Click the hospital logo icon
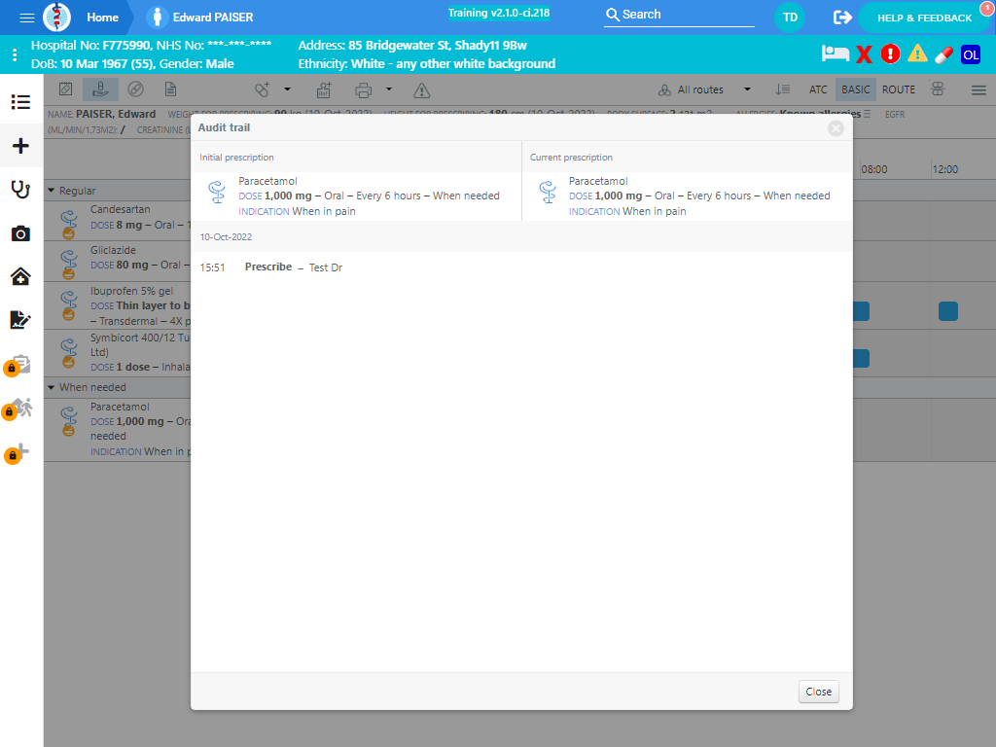Viewport: 996px width, 747px height. (56, 18)
